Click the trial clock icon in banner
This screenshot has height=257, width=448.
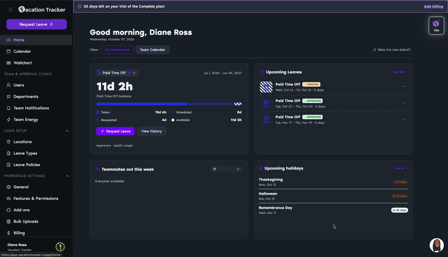79,6
